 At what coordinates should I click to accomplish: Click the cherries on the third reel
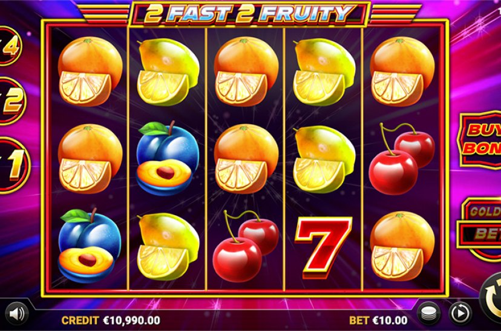[x=246, y=246]
